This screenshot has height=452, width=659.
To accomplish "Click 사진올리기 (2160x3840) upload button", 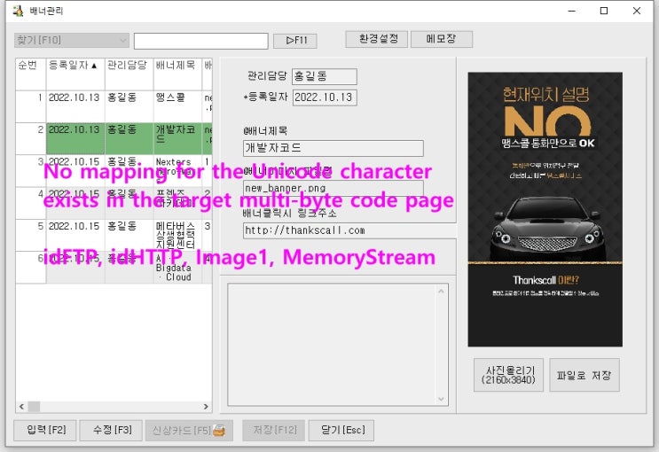I will [x=508, y=375].
